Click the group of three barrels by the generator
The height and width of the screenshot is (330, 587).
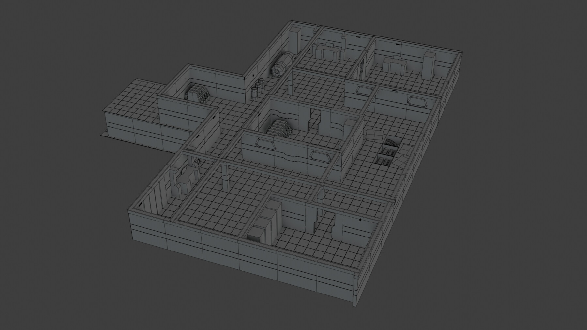[257, 88]
